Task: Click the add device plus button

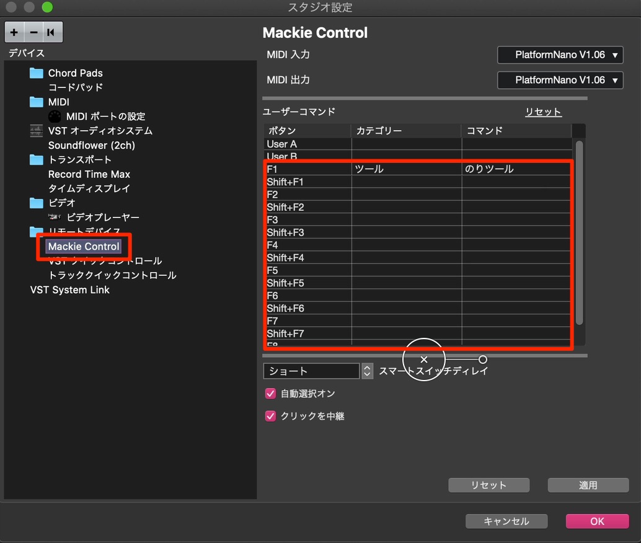Action: (14, 32)
